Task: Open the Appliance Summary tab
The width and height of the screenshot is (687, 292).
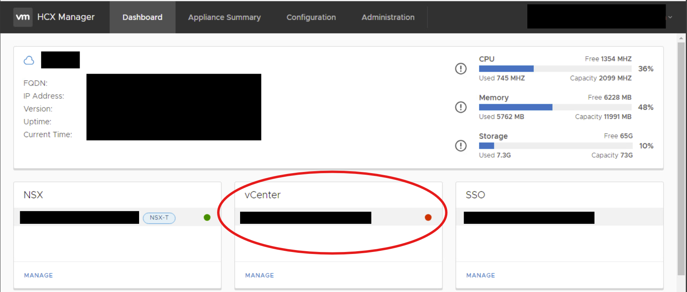Action: pos(224,17)
